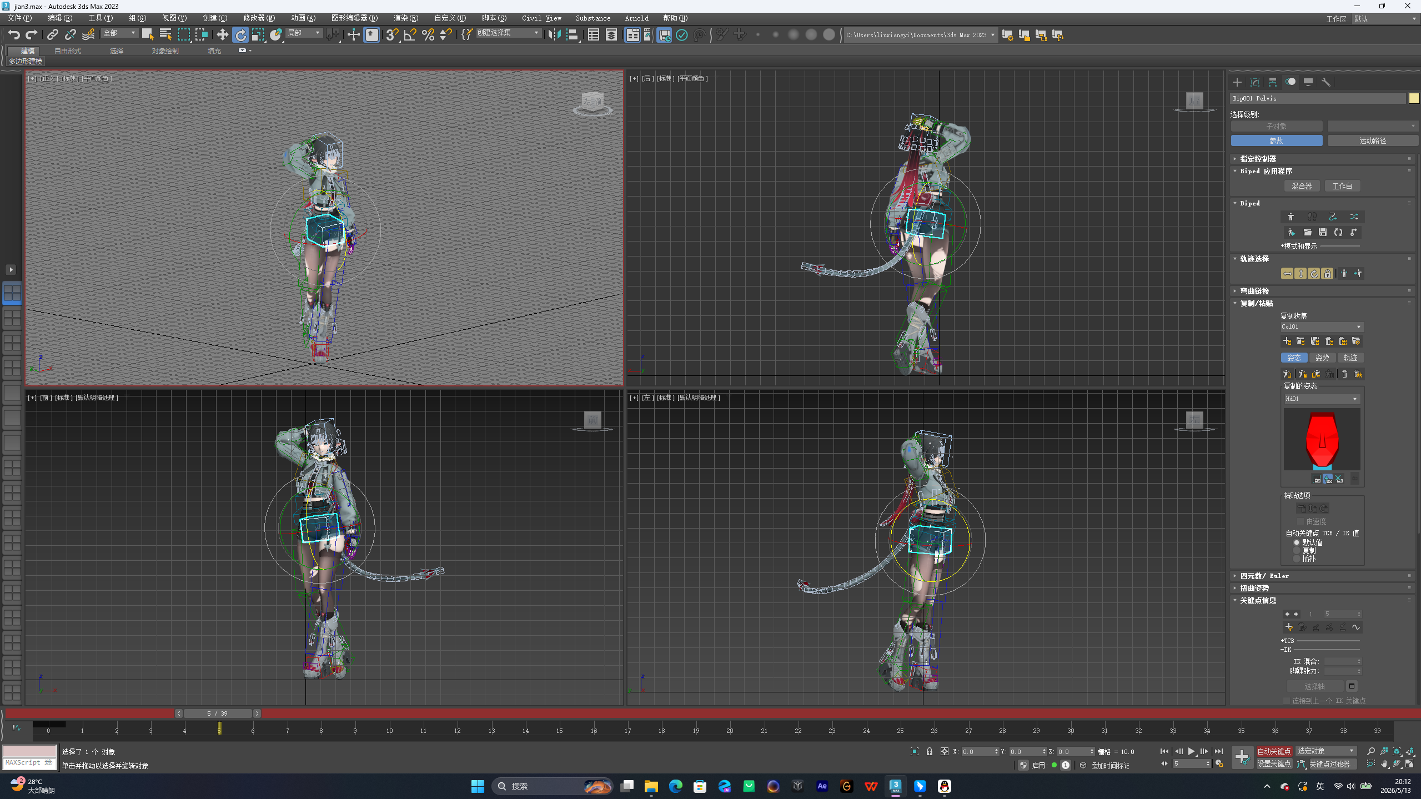Open the Select by Name dialog
Screen dimensions: 1421x799
165,35
